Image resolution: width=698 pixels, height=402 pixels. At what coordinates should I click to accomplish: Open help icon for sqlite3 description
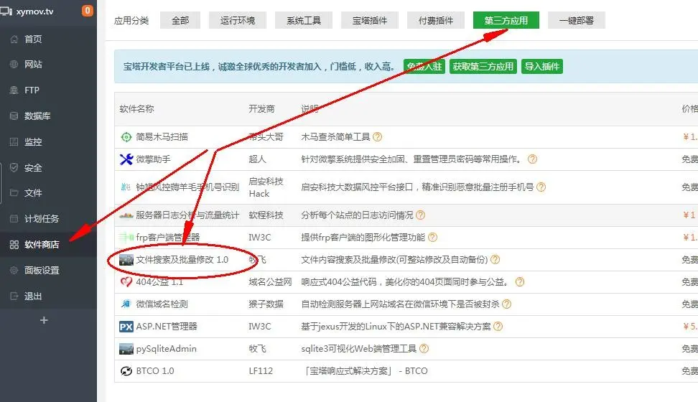tap(424, 349)
